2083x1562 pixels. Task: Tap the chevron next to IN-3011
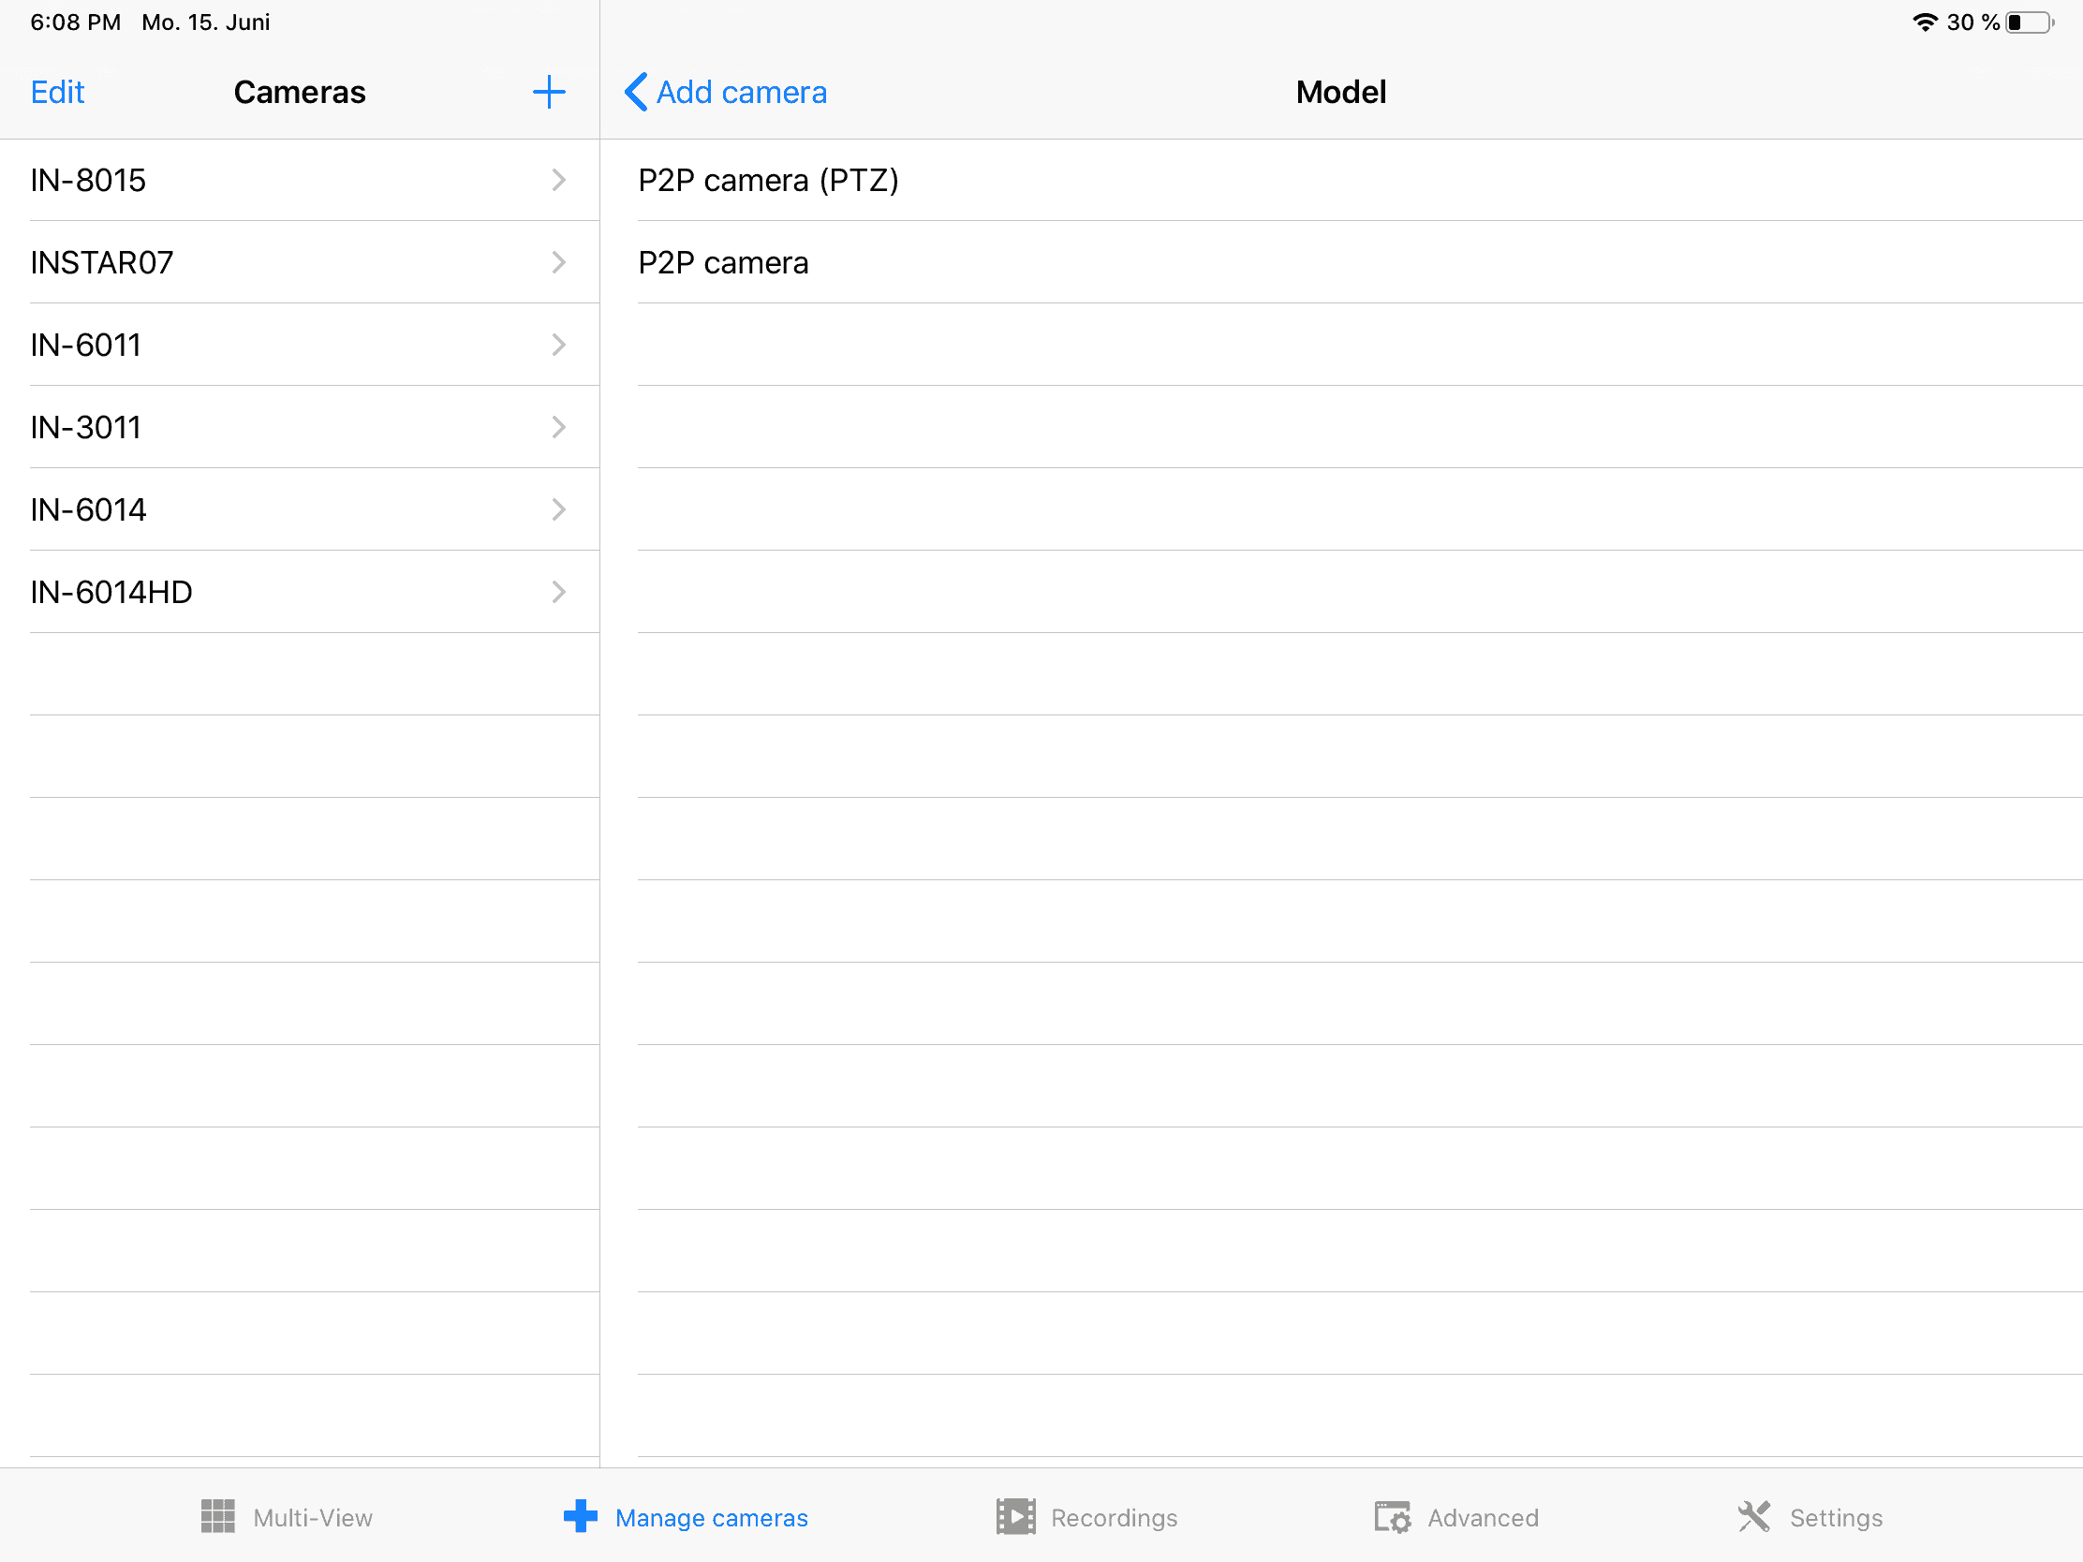[x=558, y=427]
